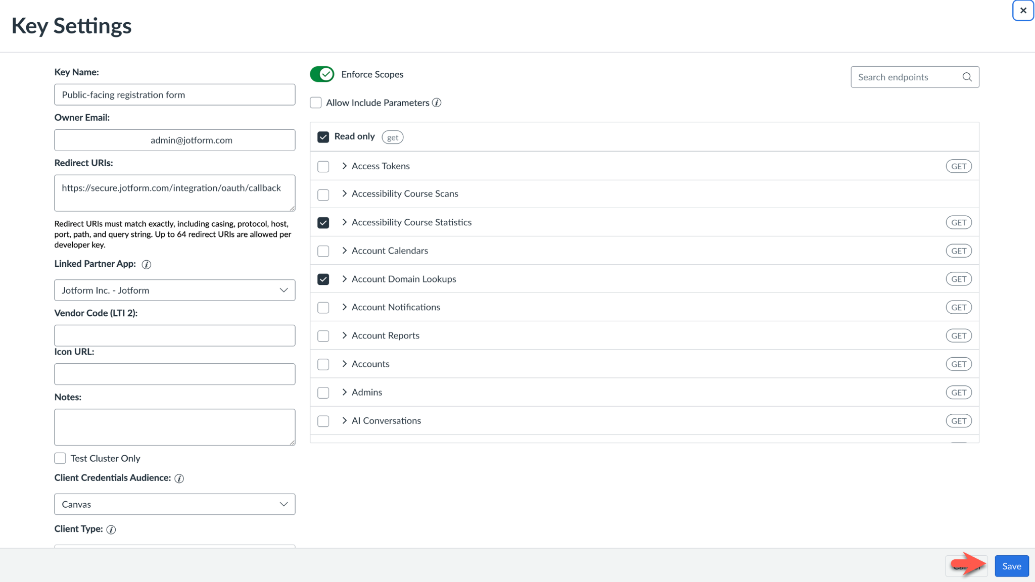Screen dimensions: 1035x582
Task: Click GET badge for Accessibility Course Statistics
Action: (959, 223)
